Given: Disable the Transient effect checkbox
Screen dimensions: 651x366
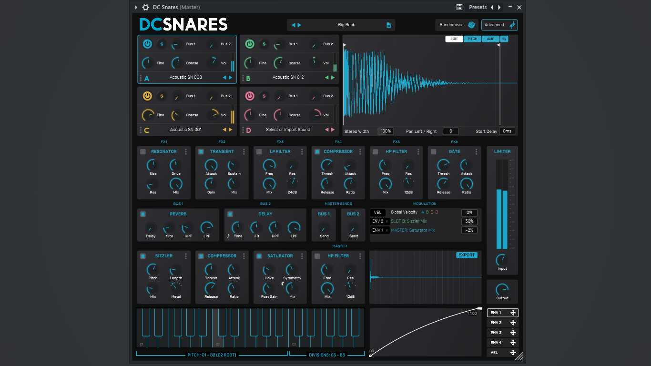Looking at the screenshot, I should (201, 152).
